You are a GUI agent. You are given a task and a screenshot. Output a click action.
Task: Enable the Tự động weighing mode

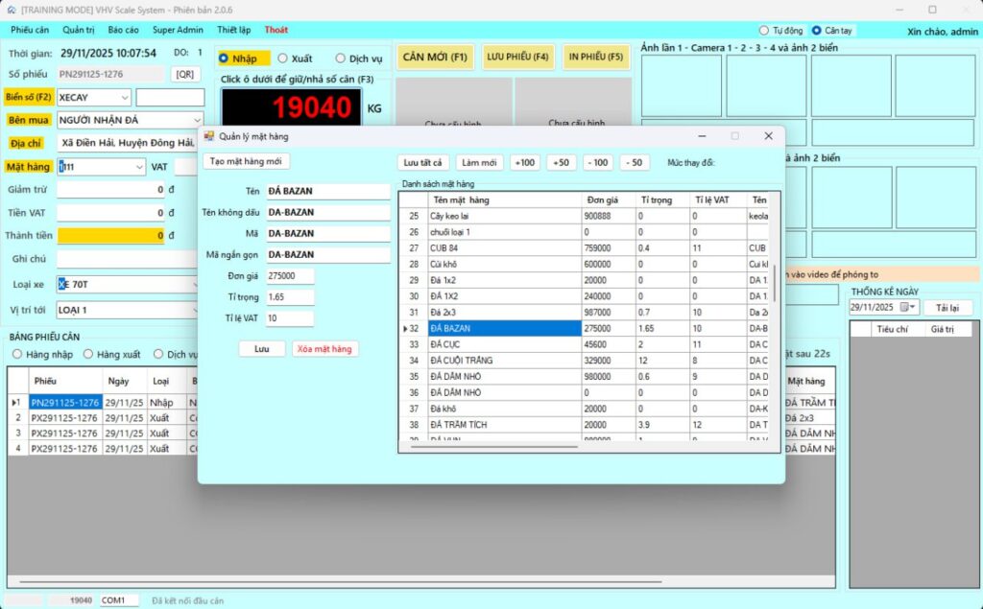point(765,31)
